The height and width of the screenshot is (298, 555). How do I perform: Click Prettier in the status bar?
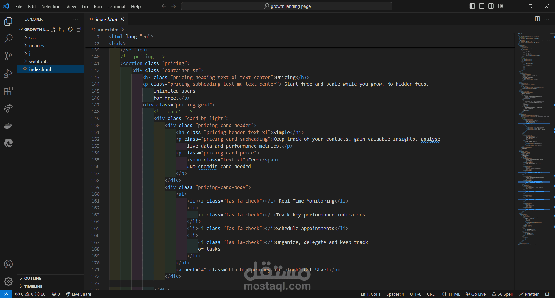coord(529,294)
